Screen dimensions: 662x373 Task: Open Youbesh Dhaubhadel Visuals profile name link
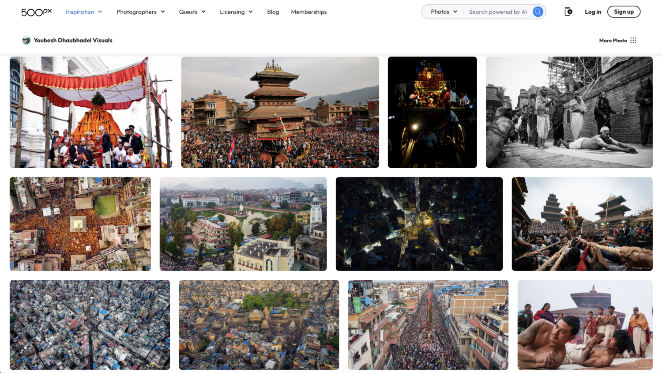coord(73,40)
